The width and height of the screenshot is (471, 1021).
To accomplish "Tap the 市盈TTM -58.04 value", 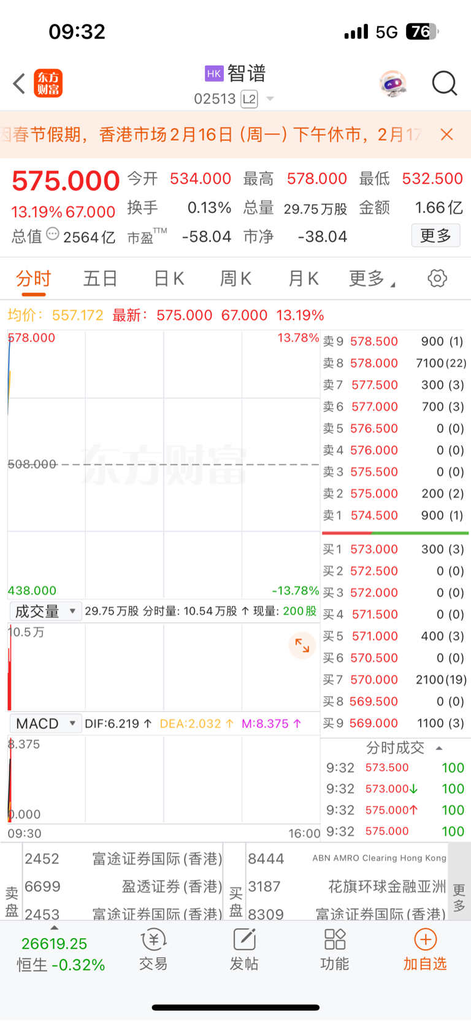I will (x=207, y=236).
